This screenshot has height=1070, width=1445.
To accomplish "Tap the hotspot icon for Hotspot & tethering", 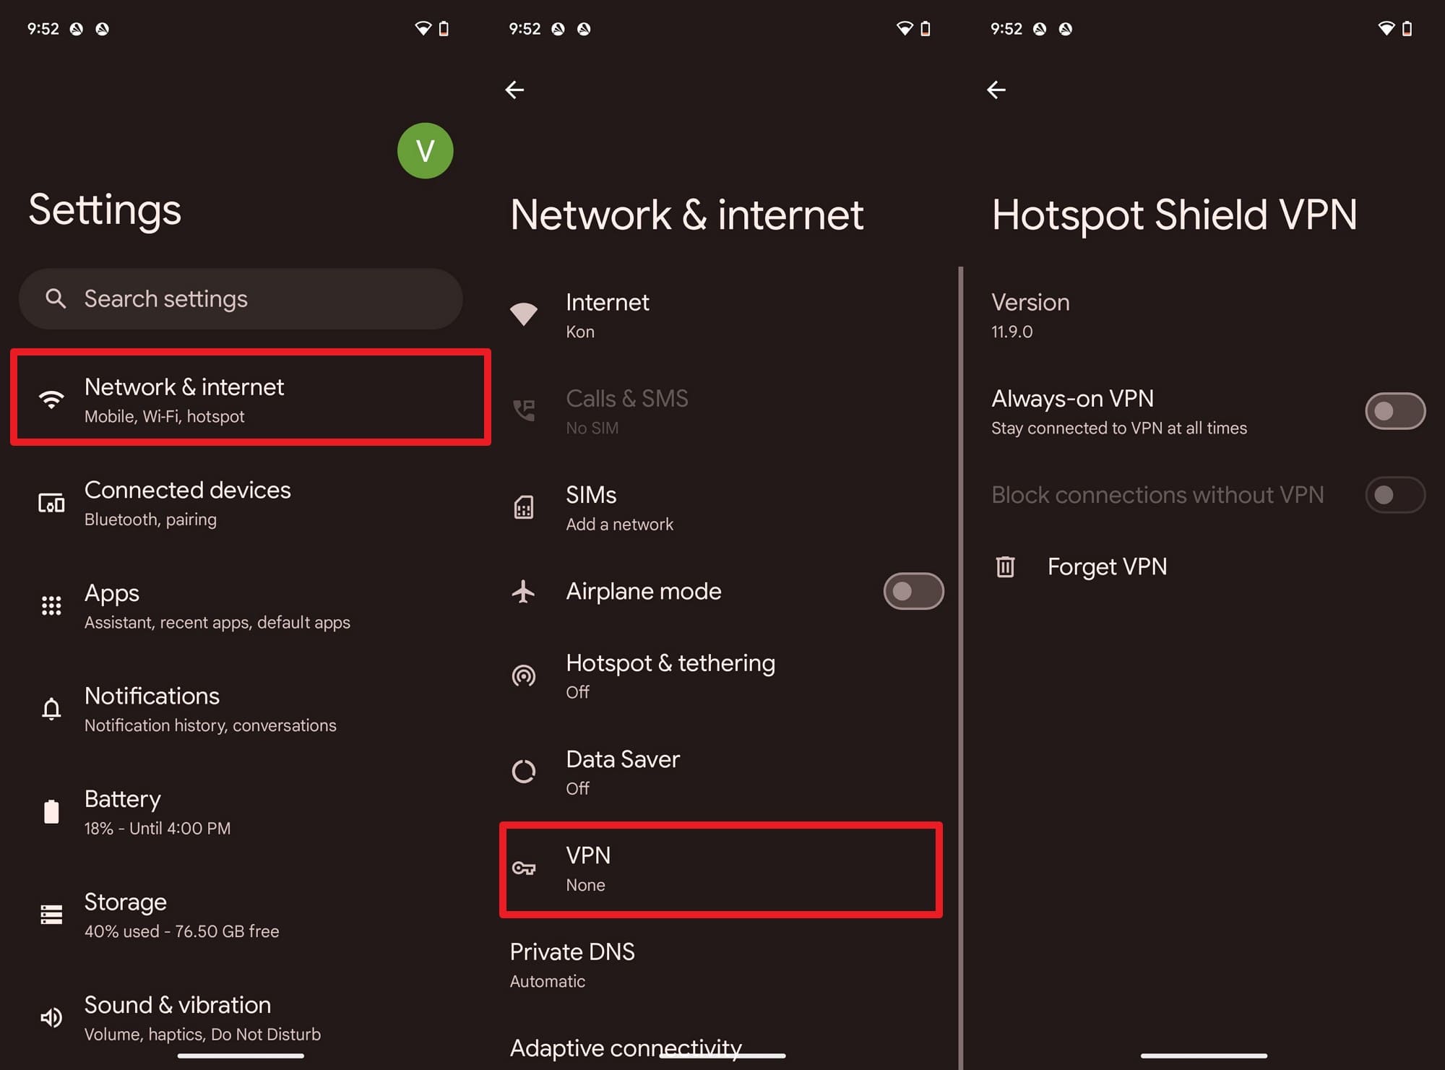I will (524, 676).
